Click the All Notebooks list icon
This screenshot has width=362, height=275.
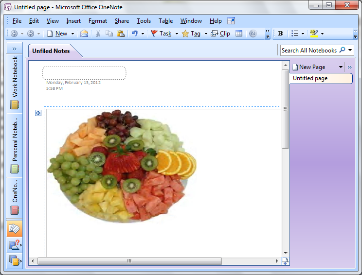pos(14,261)
